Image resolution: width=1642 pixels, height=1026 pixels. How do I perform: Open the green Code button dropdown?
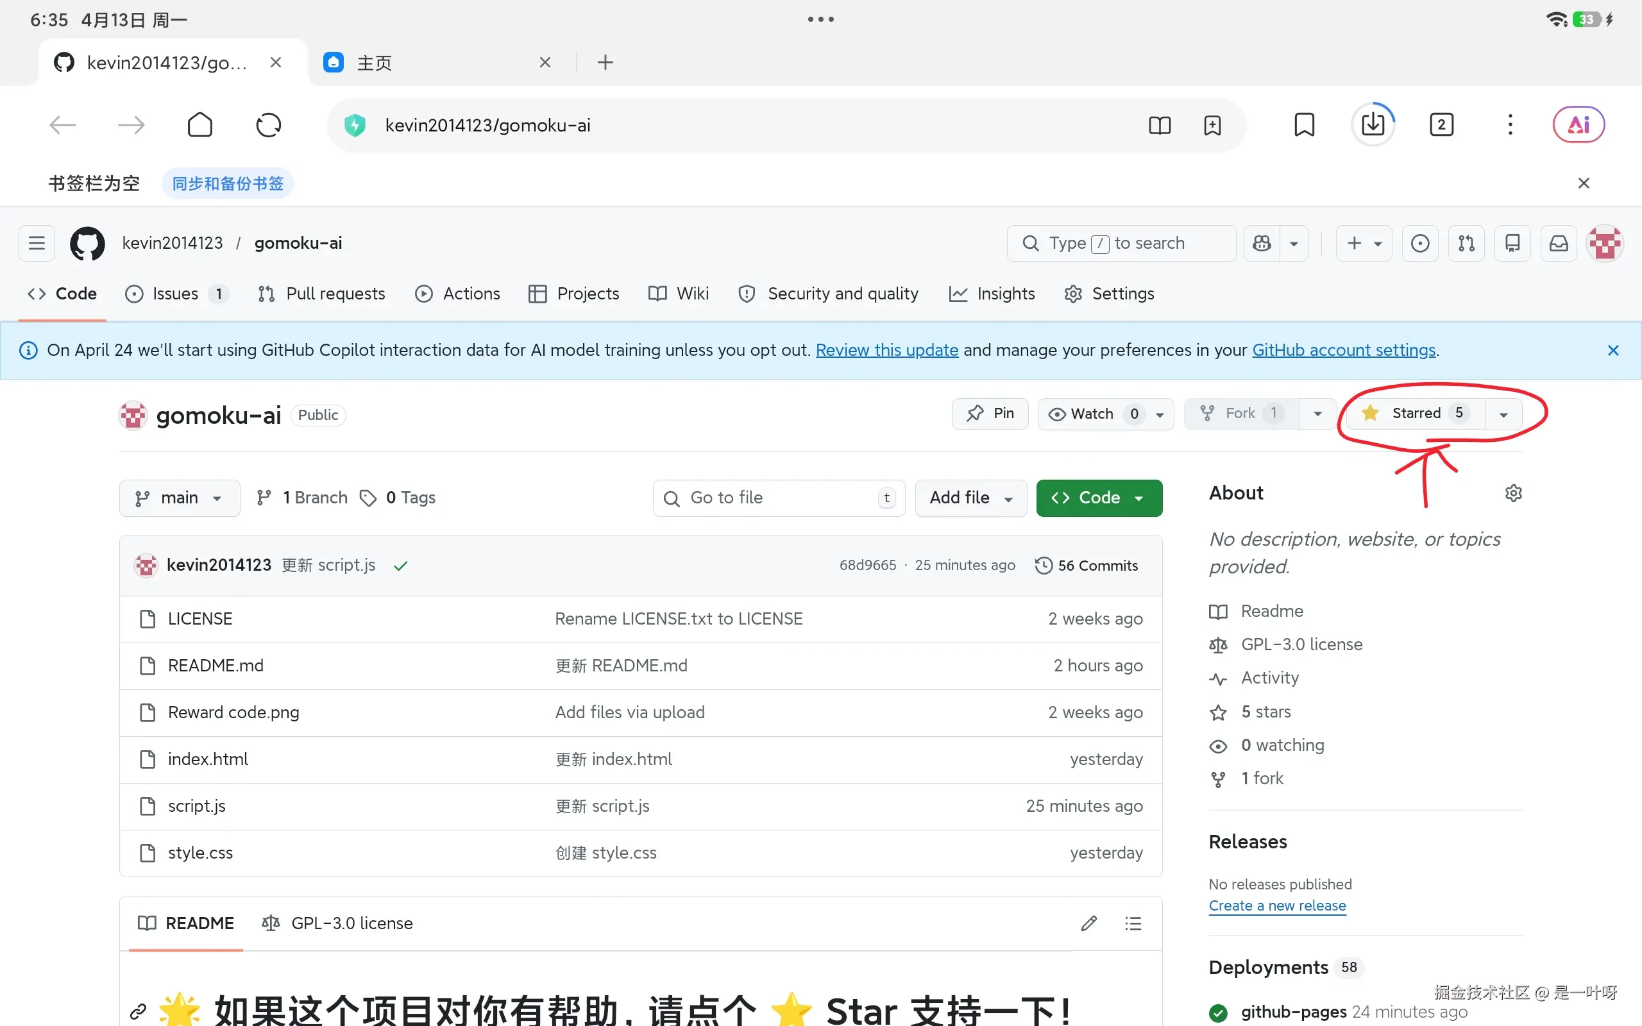(x=1138, y=498)
